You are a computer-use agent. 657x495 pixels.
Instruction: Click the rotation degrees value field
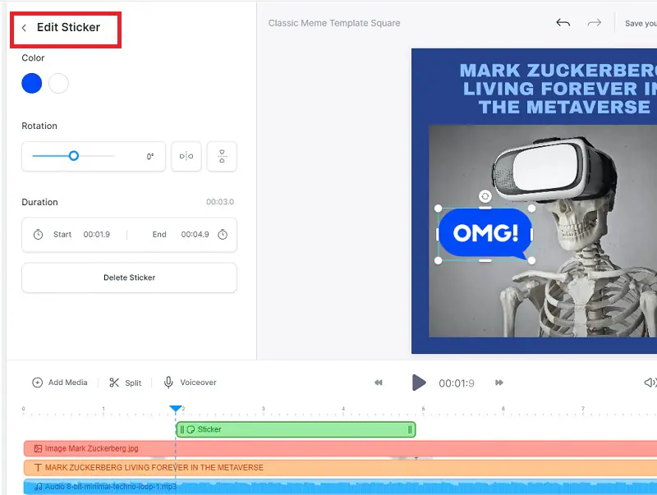coord(150,156)
